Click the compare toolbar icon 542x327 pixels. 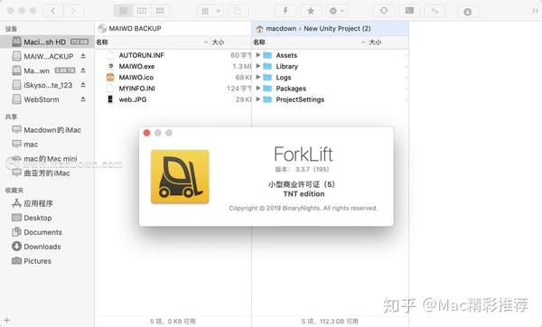(x=435, y=11)
